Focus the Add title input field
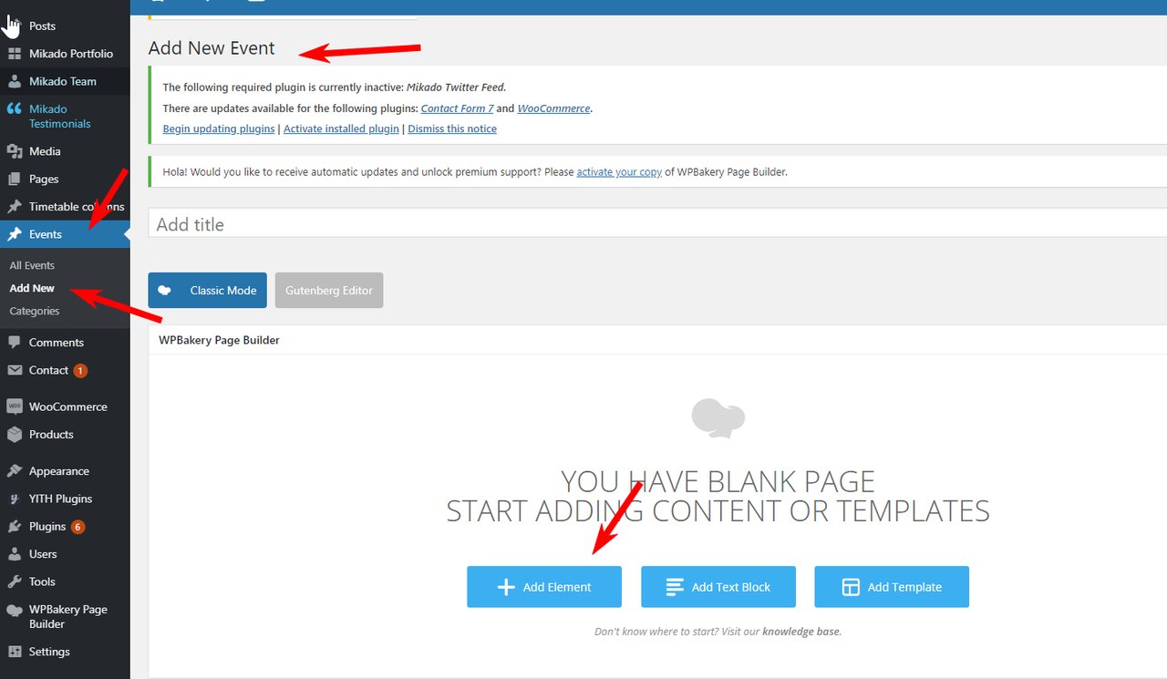 click(657, 224)
